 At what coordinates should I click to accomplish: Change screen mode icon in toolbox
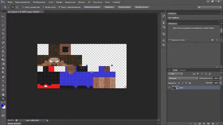(3, 116)
